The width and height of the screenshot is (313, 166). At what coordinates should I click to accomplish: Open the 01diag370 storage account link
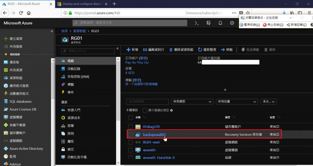[x=151, y=127]
